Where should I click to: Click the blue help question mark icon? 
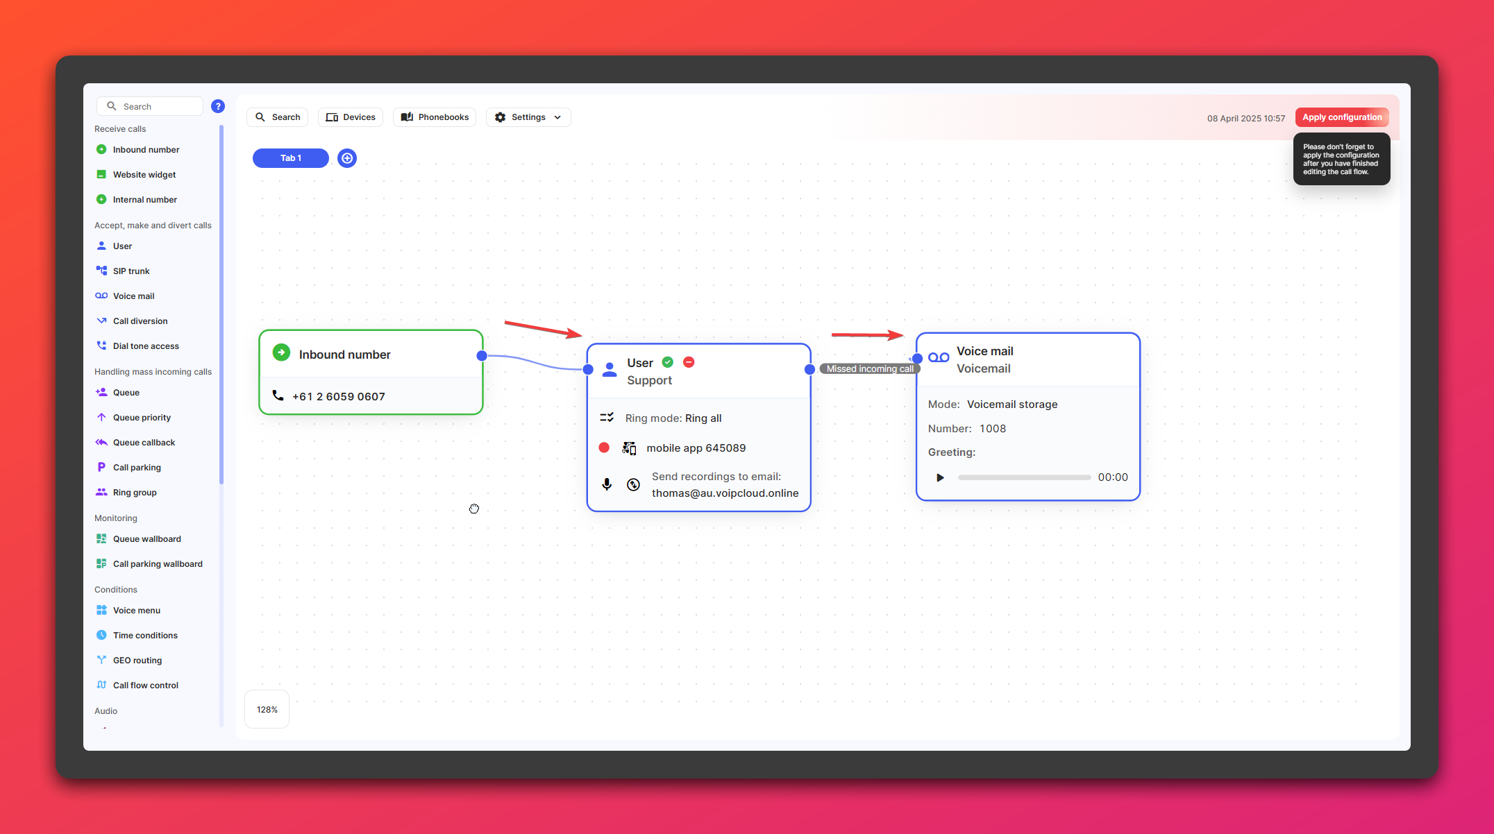coord(218,106)
